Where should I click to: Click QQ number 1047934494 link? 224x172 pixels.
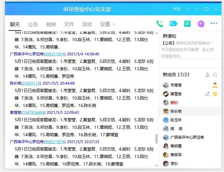pyautogui.click(x=33, y=113)
